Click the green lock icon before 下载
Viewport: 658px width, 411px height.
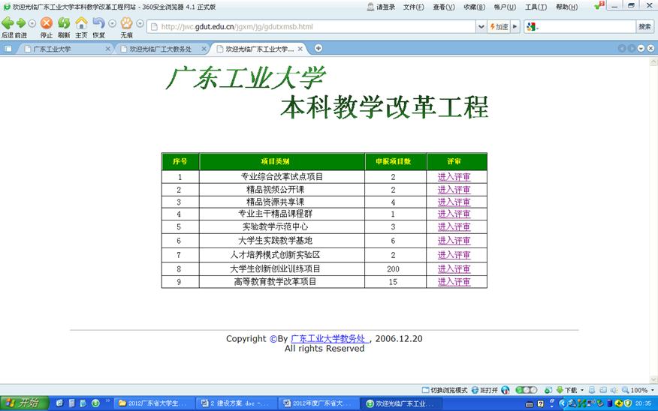pos(548,390)
